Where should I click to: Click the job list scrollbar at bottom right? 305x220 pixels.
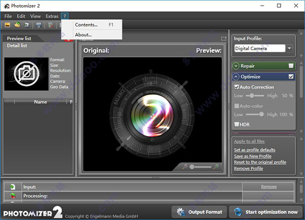coord(301,189)
